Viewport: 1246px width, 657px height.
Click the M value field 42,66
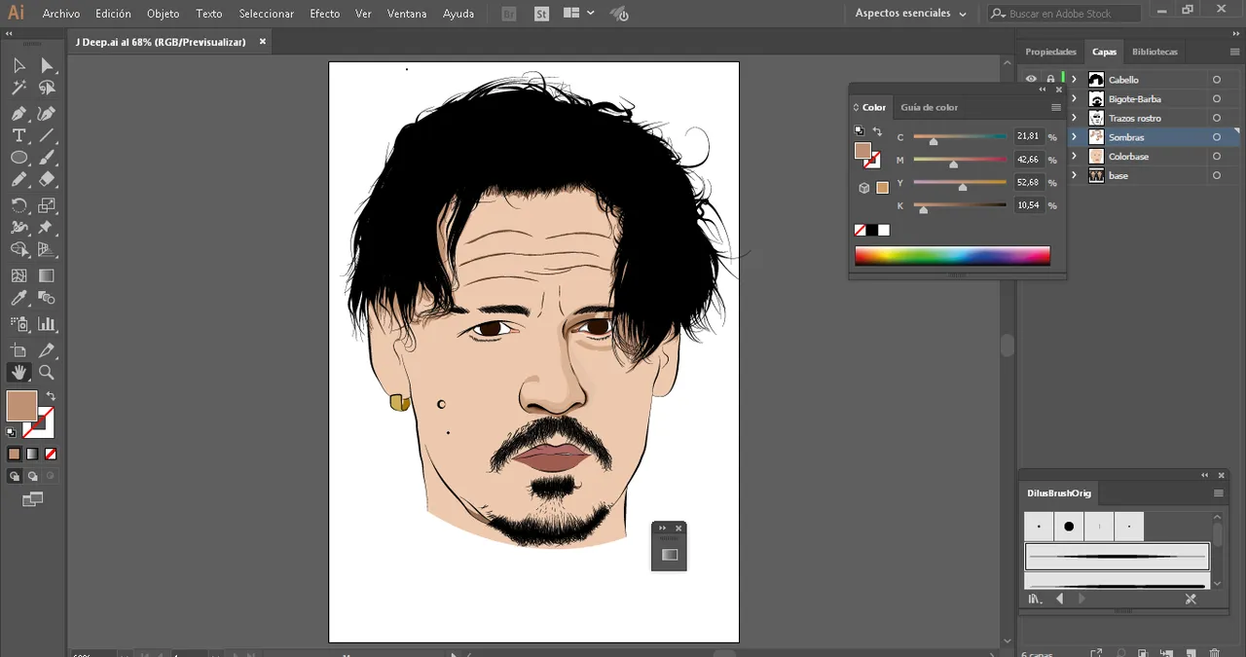pos(1027,160)
